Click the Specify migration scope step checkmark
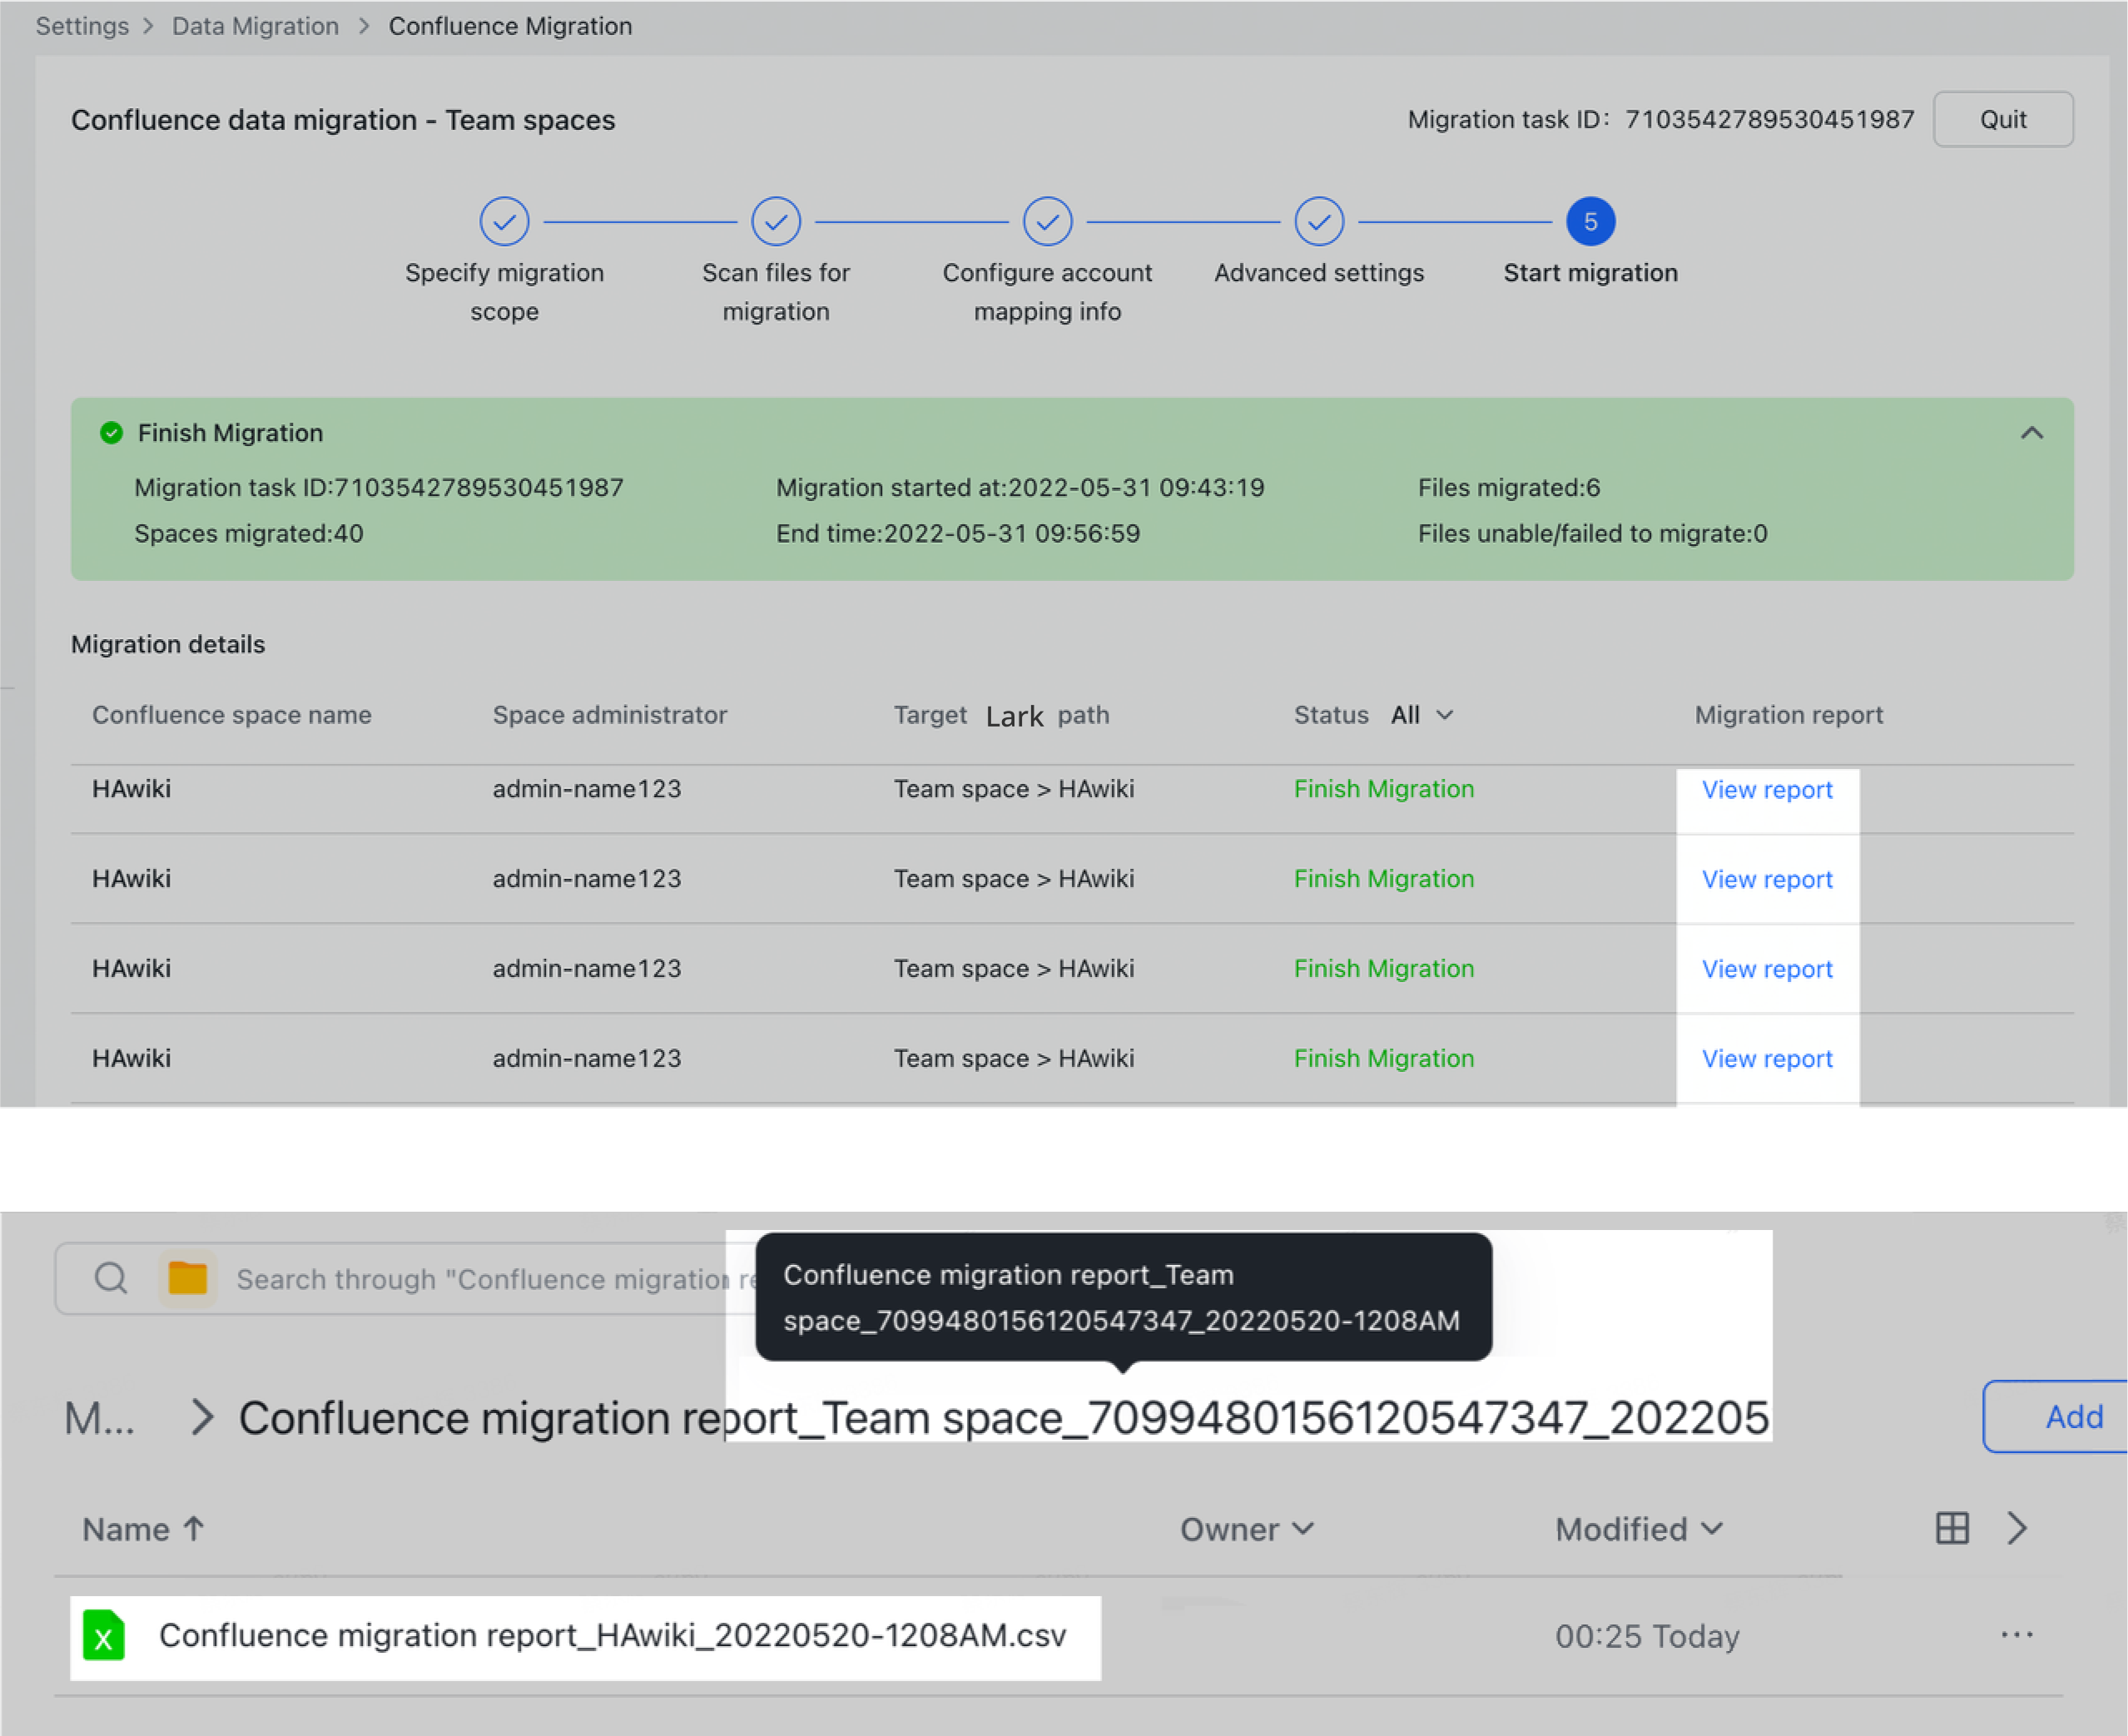The image size is (2128, 1736). [x=504, y=221]
